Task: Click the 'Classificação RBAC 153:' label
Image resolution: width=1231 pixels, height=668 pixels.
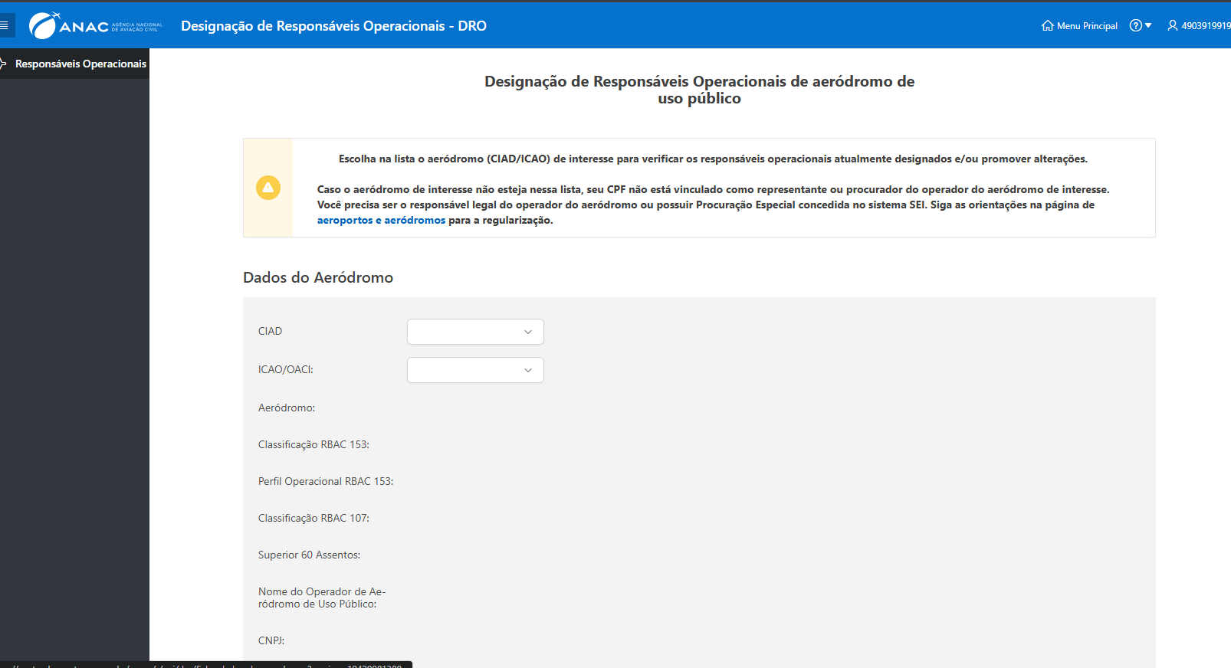Action: [313, 444]
